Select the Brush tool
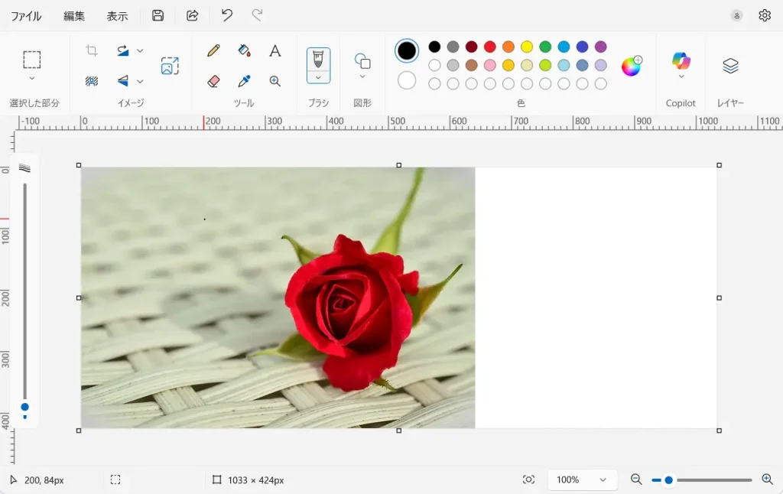This screenshot has height=494, width=783. (318, 60)
